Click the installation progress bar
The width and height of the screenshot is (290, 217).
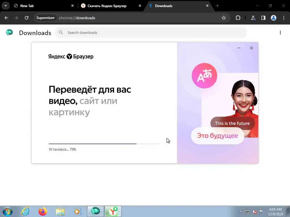pos(104,144)
